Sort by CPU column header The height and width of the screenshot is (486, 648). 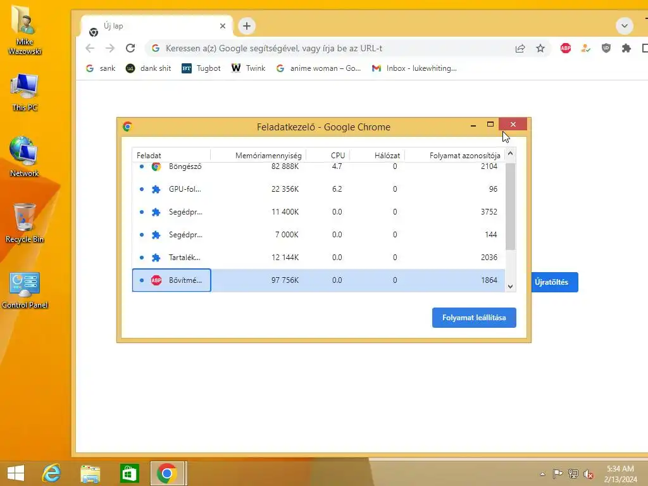[x=328, y=156]
